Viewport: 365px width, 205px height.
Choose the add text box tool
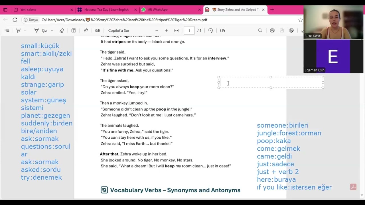[74, 30]
